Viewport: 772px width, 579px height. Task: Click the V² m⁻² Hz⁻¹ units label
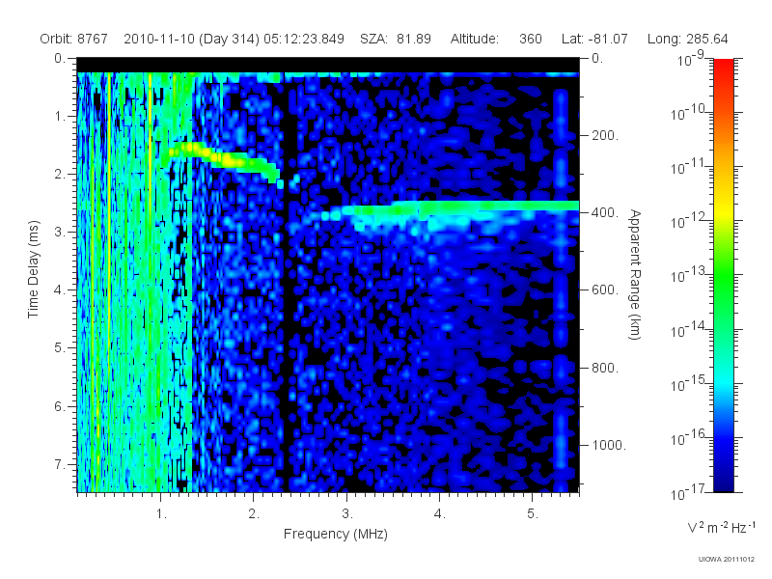(721, 528)
